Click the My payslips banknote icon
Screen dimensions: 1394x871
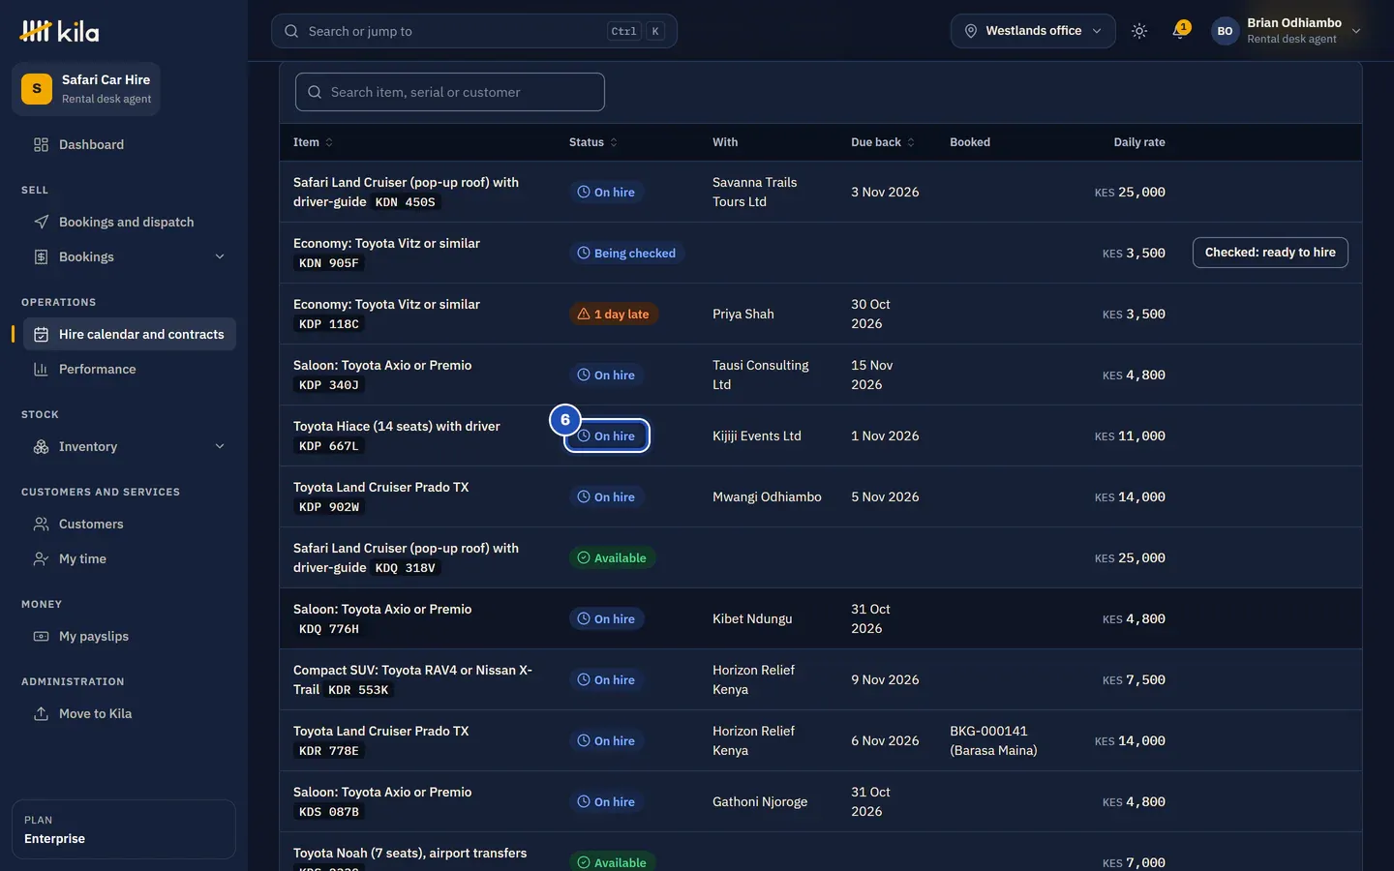pyautogui.click(x=41, y=636)
